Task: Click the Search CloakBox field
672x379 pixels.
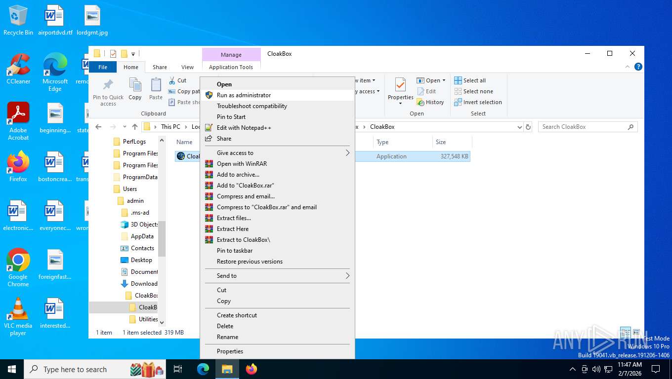Action: click(588, 127)
